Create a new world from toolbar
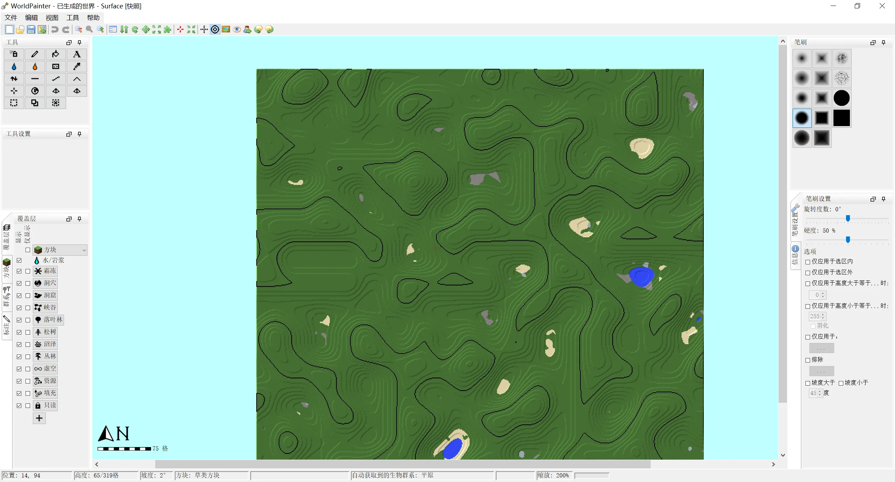Screen dimensions: 895x482 click(x=9, y=30)
